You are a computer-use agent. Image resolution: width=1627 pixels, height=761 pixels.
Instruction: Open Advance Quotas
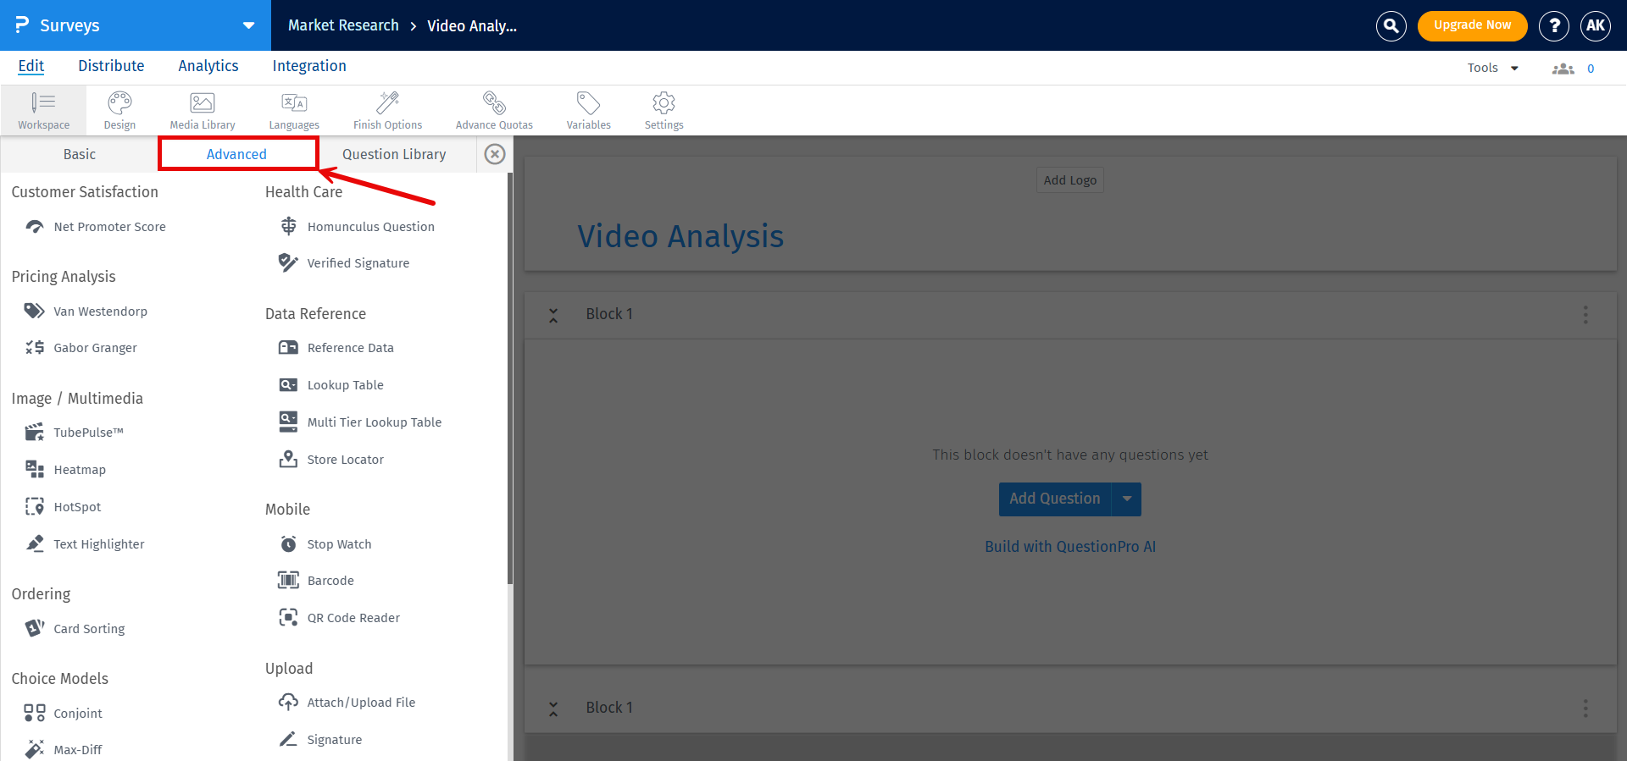[x=494, y=110]
